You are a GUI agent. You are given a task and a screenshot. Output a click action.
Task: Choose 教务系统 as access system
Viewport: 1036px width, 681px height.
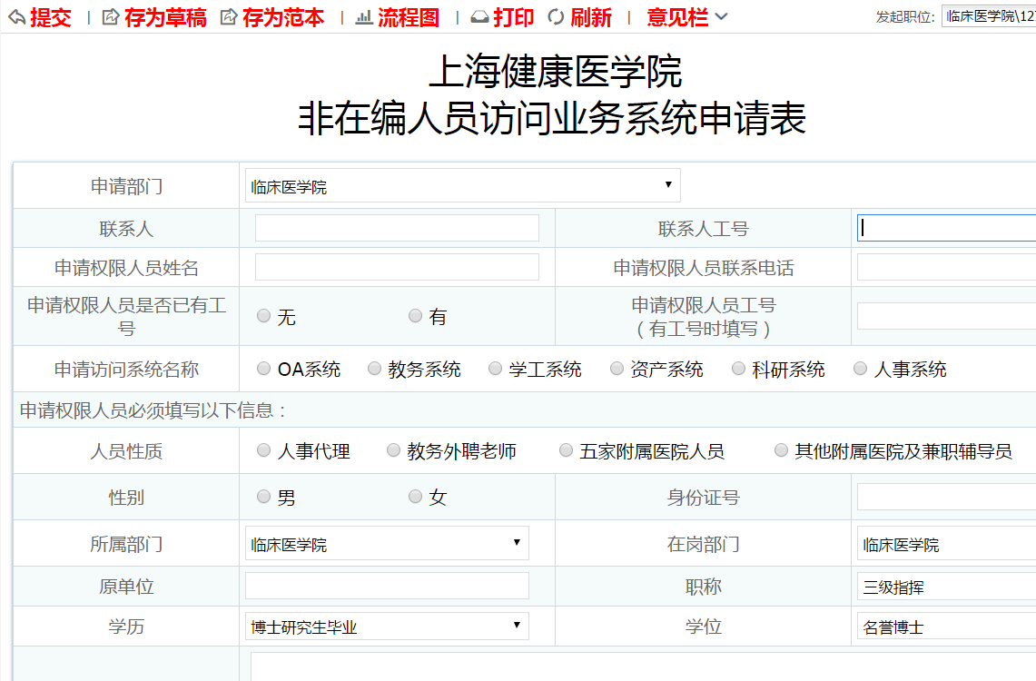374,369
